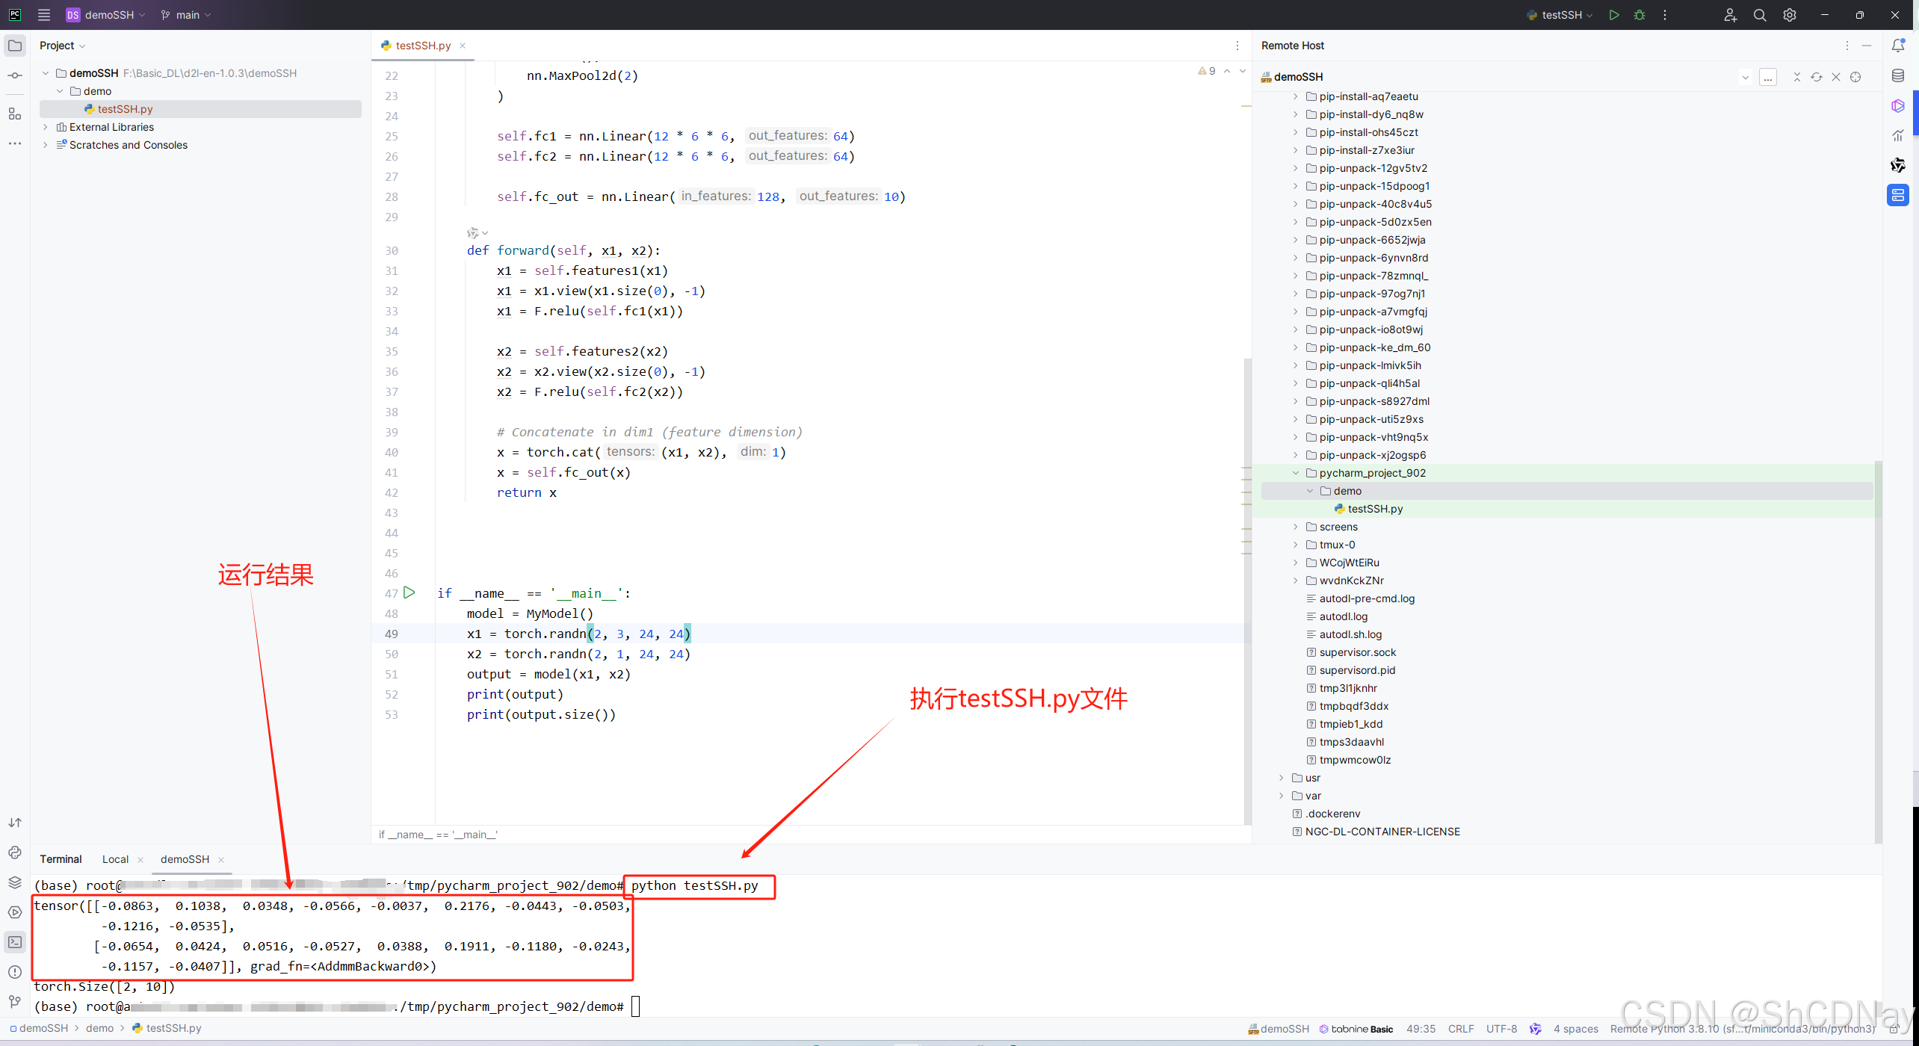This screenshot has height=1046, width=1919.
Task: Select the testSSH.py editor tab
Action: pos(423,46)
